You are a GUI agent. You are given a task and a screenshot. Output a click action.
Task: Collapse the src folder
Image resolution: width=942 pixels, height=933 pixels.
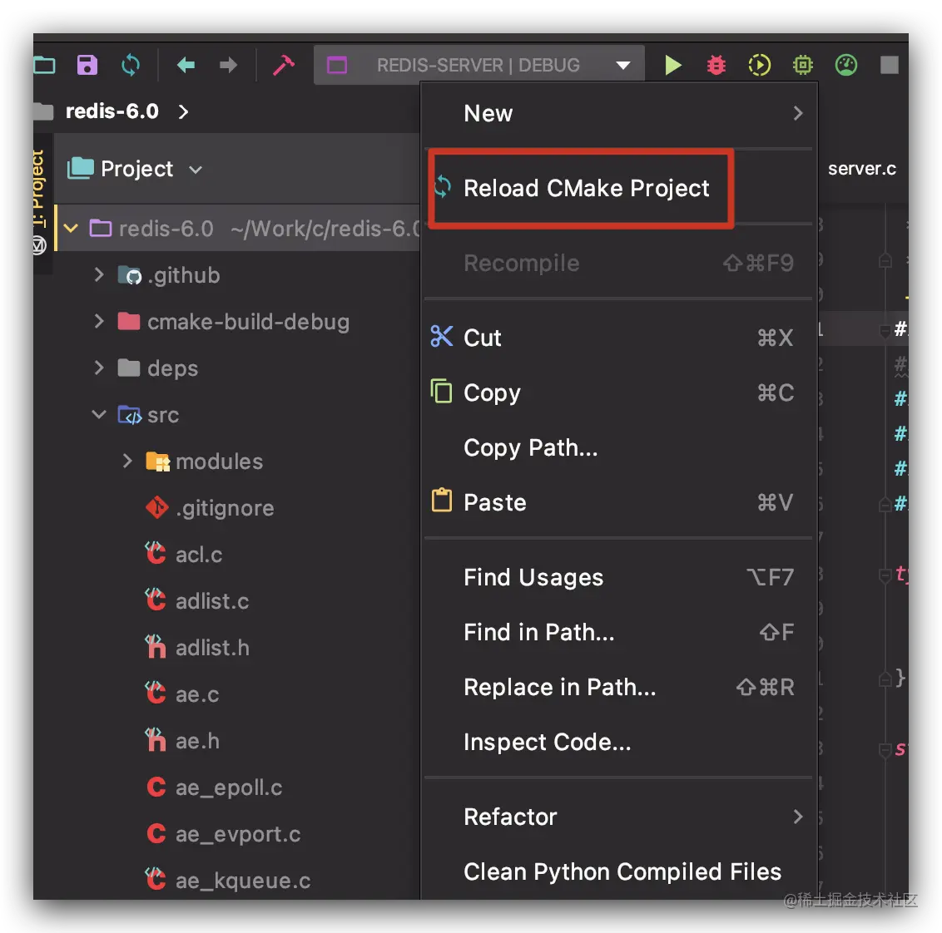pos(99,415)
